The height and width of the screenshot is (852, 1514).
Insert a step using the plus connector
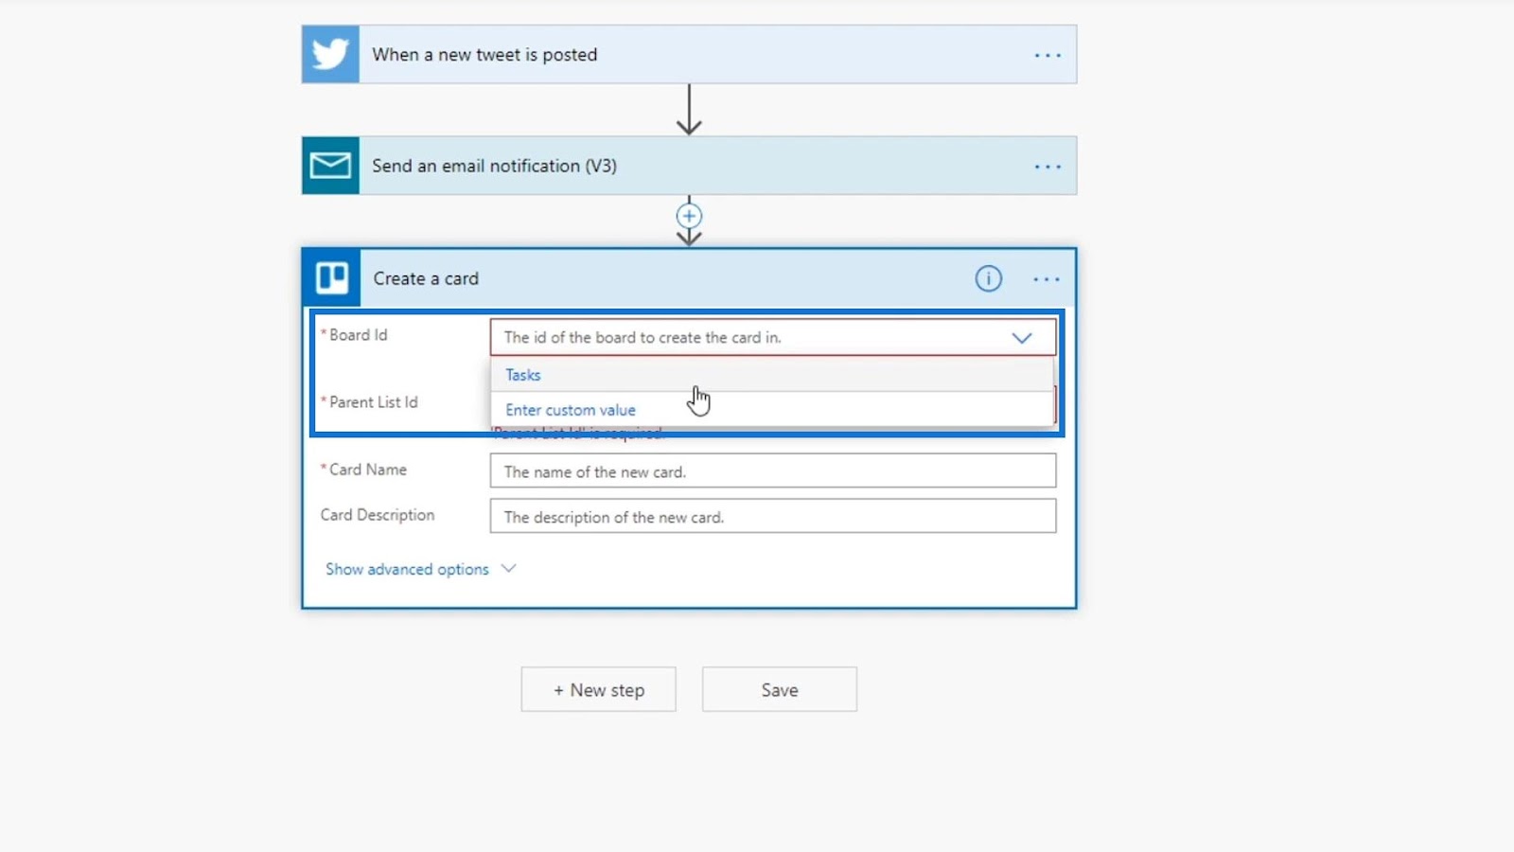pyautogui.click(x=689, y=215)
